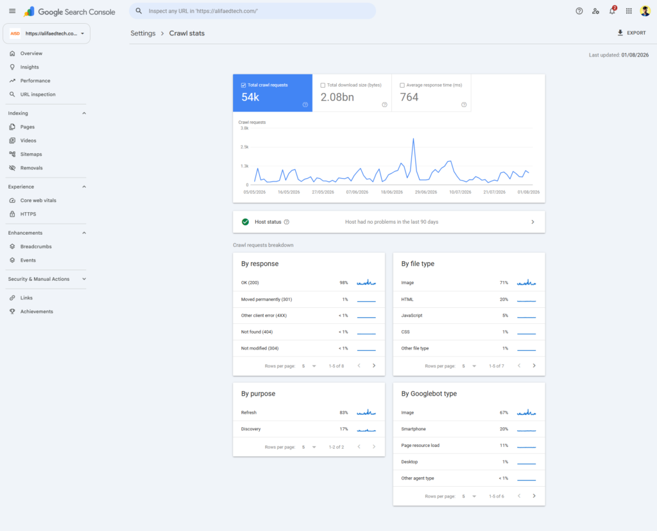Click the EXPORT button

pyautogui.click(x=631, y=33)
